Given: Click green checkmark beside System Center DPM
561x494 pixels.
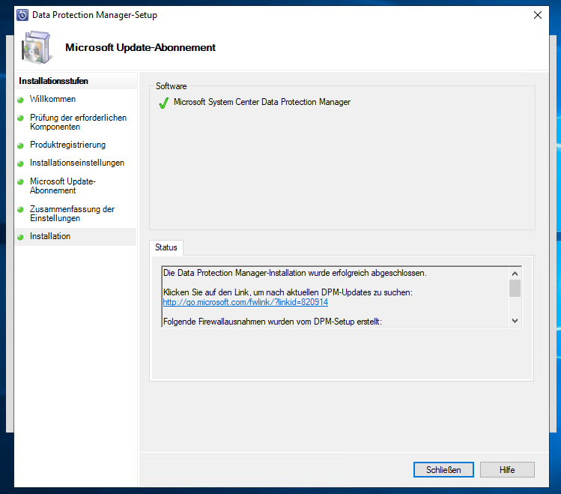Looking at the screenshot, I should [x=163, y=103].
